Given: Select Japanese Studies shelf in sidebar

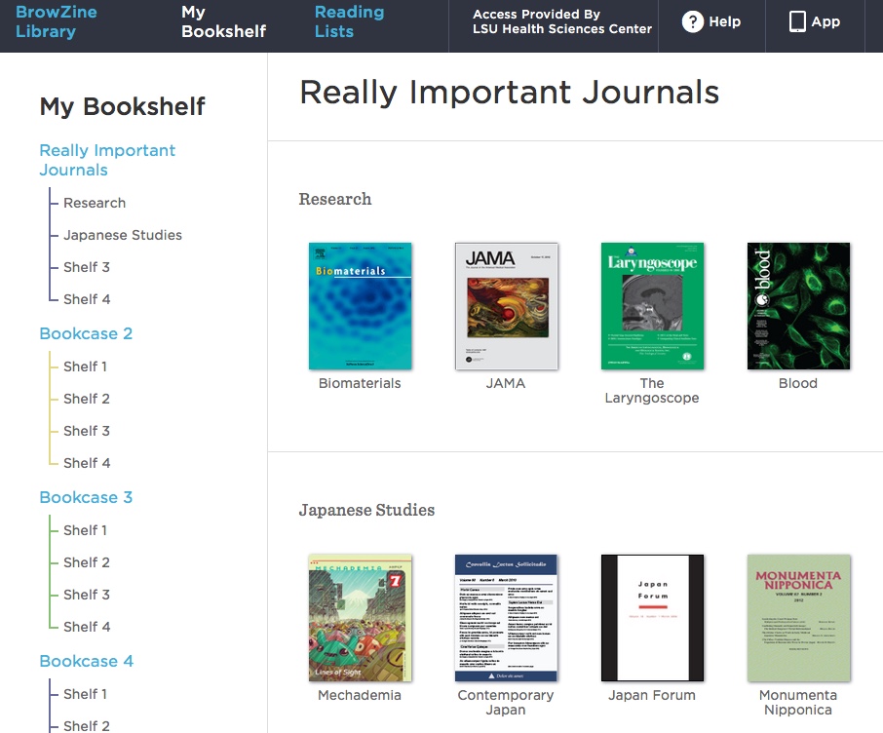Looking at the screenshot, I should coord(123,235).
